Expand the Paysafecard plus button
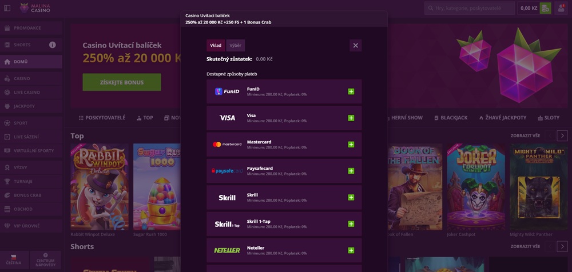This screenshot has height=272, width=572. [x=351, y=171]
